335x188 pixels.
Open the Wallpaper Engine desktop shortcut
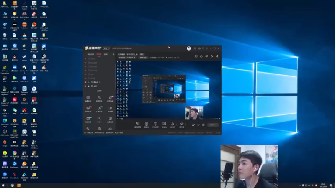point(24,91)
